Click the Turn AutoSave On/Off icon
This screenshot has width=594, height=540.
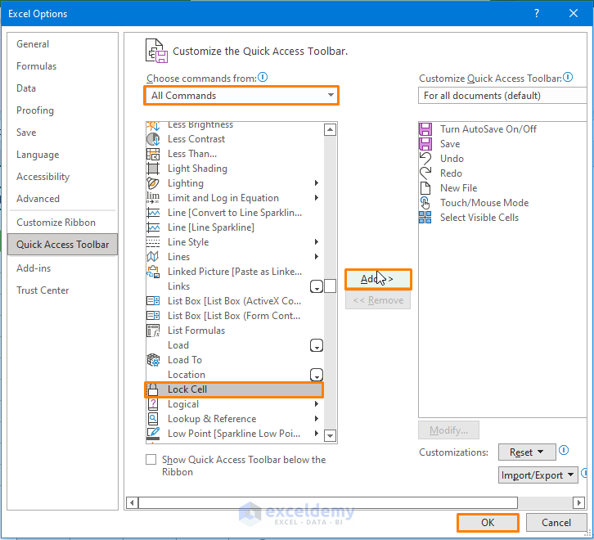425,129
